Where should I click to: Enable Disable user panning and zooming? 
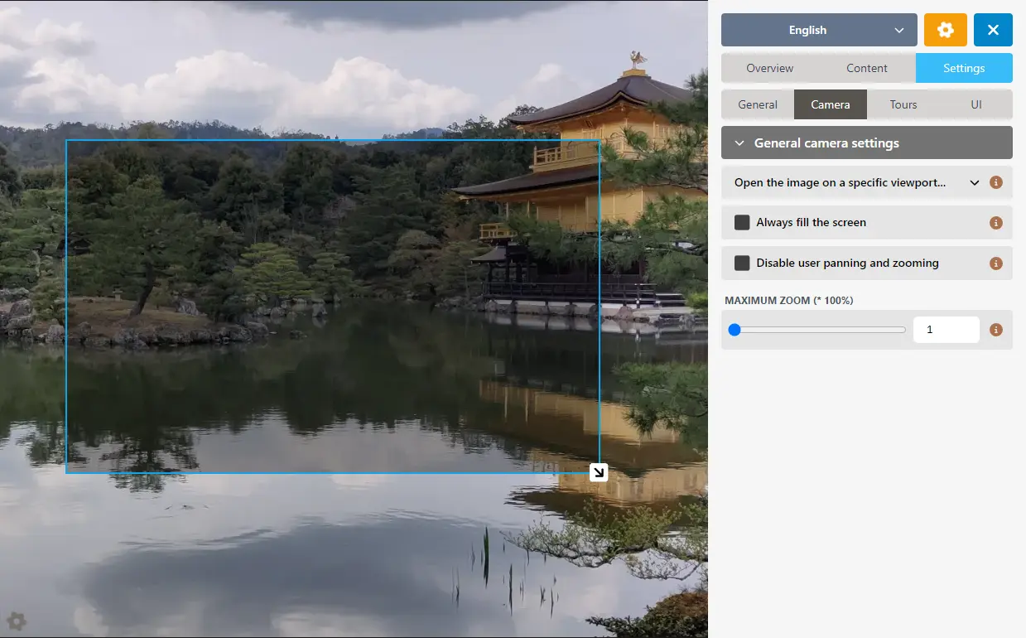(742, 263)
